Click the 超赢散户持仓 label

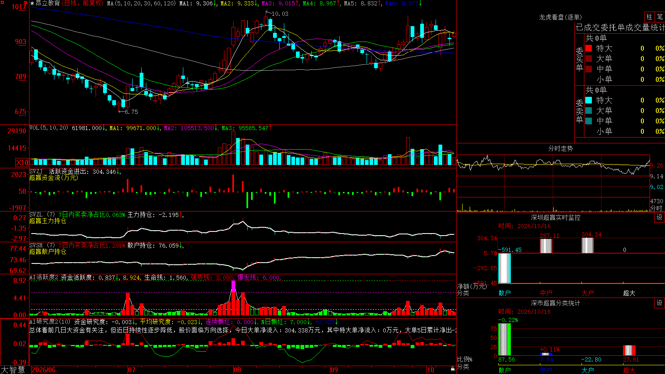point(48,251)
